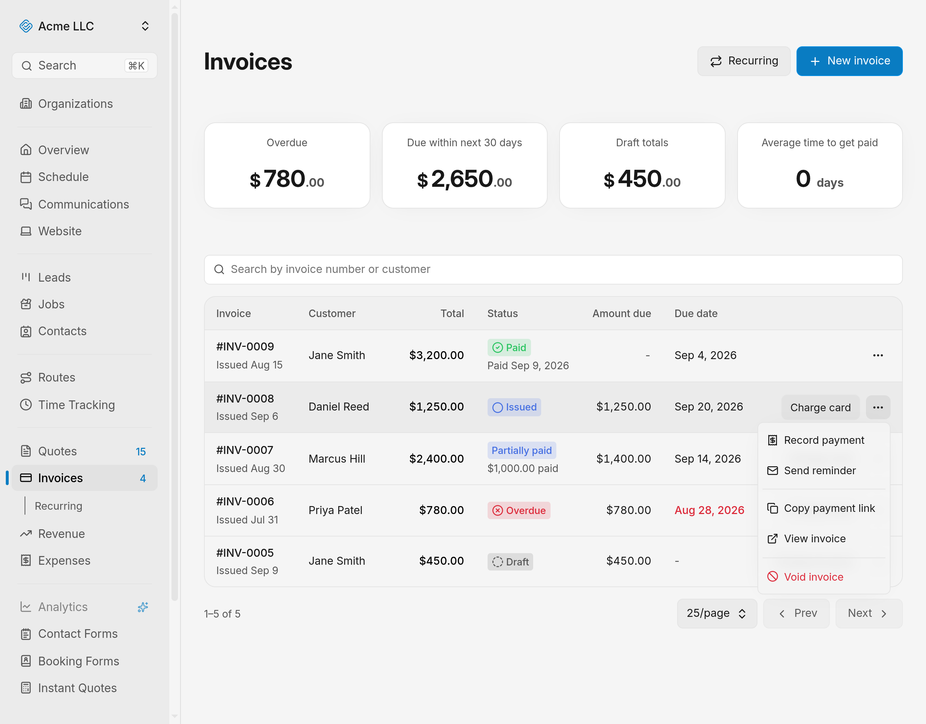
Task: Click the Schedule calendar icon
Action: click(x=26, y=177)
